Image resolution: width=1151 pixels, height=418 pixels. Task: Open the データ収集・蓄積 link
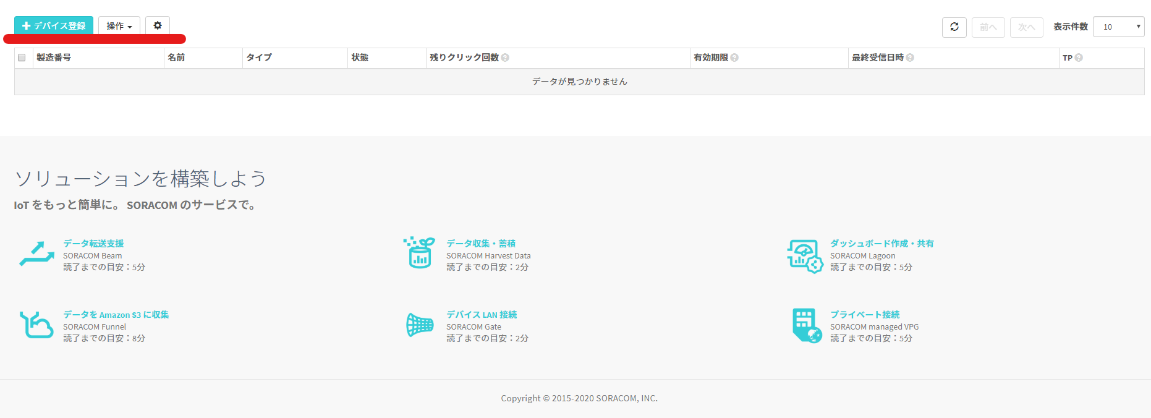pyautogui.click(x=481, y=244)
